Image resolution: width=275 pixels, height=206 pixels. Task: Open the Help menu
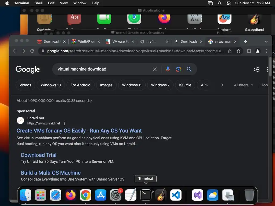(x=95, y=3)
